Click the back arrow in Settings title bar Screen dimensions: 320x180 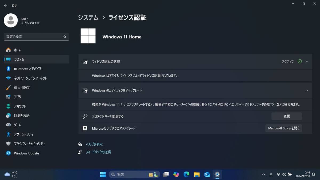tap(6, 6)
